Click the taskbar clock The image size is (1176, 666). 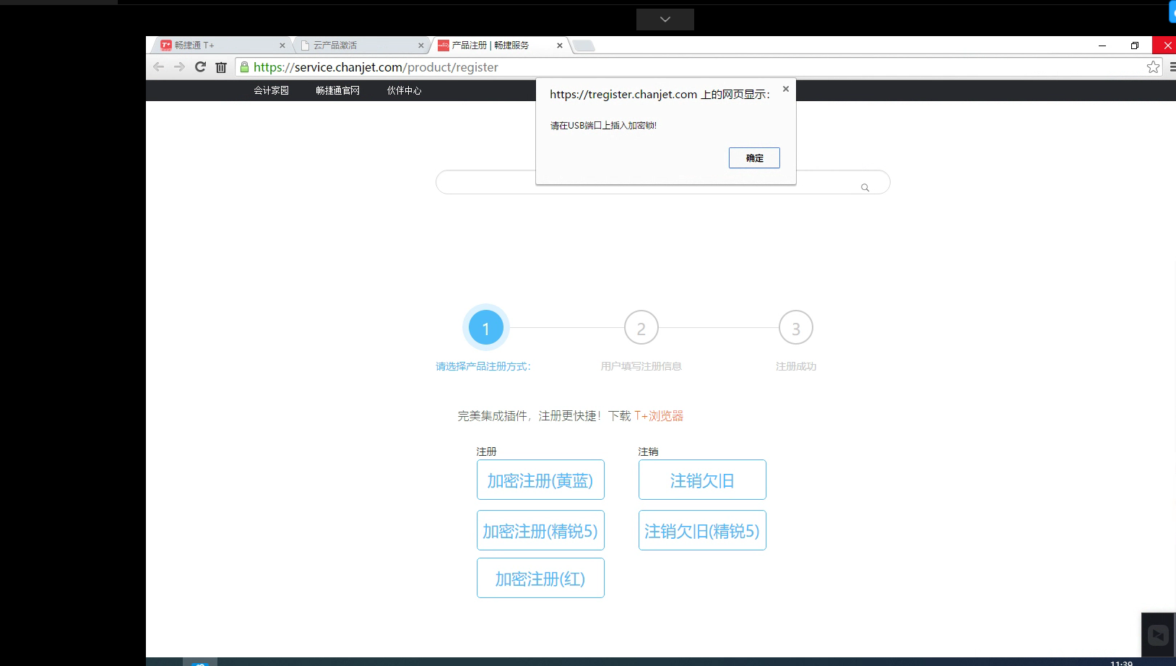click(x=1121, y=662)
